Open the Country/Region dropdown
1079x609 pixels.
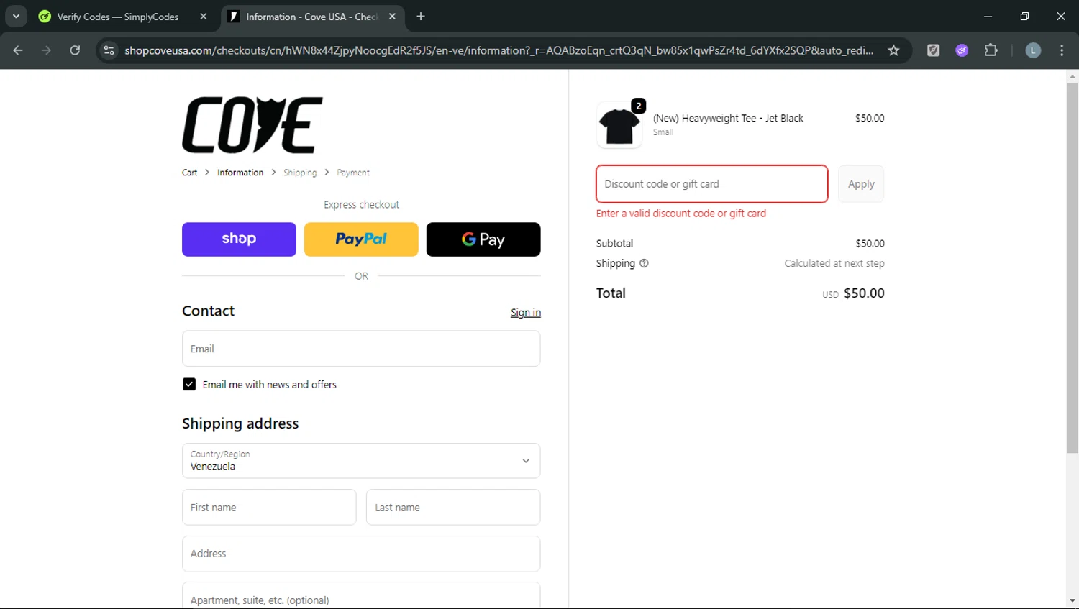[x=361, y=461]
